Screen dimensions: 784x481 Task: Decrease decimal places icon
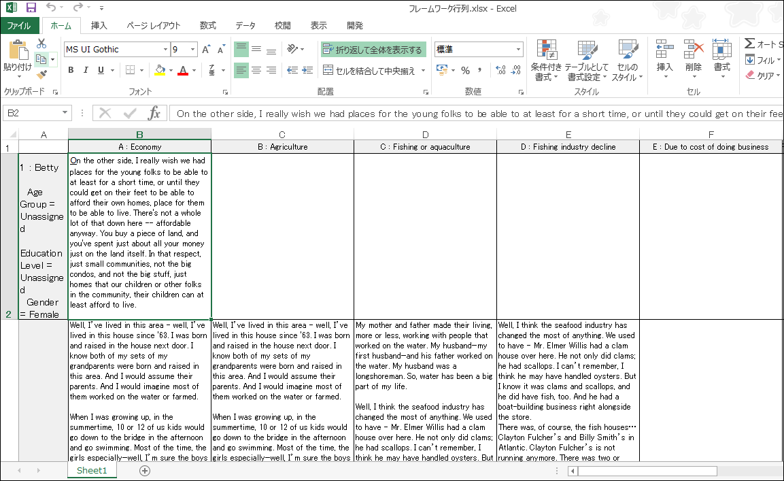tap(516, 71)
